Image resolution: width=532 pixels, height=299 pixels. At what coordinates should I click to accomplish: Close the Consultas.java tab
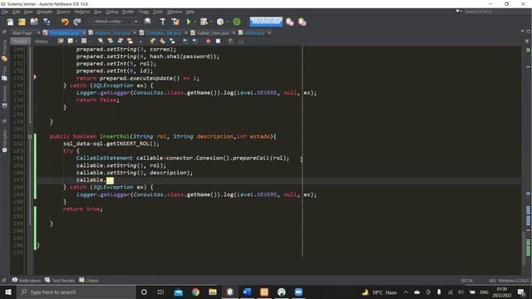83,33
